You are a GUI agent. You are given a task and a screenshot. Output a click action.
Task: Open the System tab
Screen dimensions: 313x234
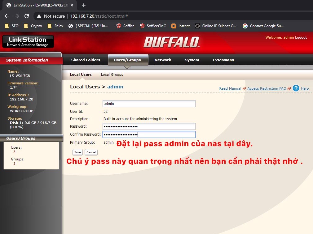point(192,60)
